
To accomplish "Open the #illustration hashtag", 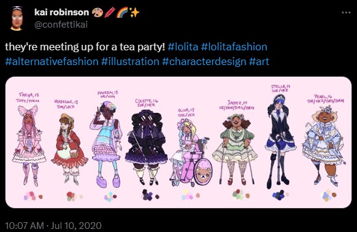I will pyautogui.click(x=130, y=61).
